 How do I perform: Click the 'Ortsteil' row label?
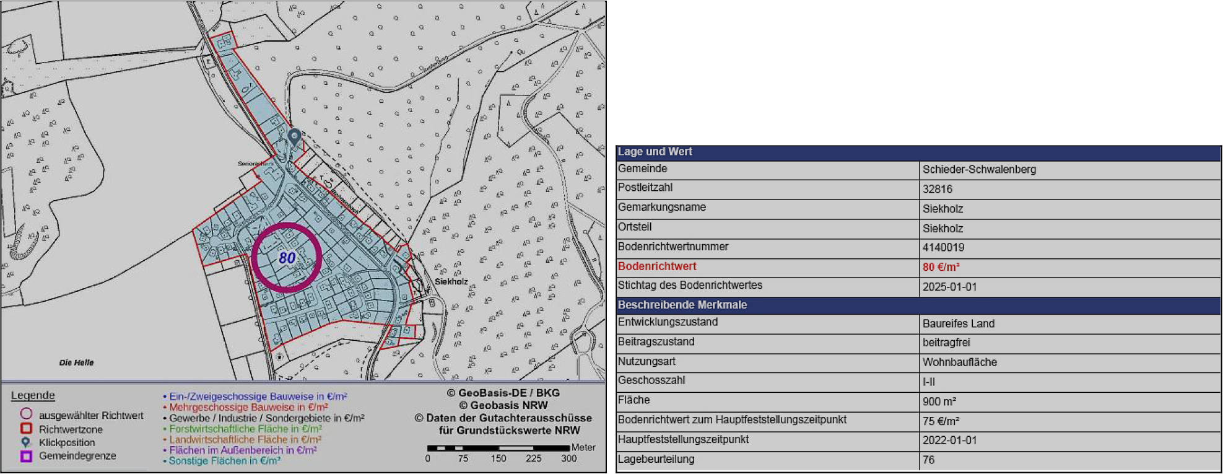(x=635, y=227)
